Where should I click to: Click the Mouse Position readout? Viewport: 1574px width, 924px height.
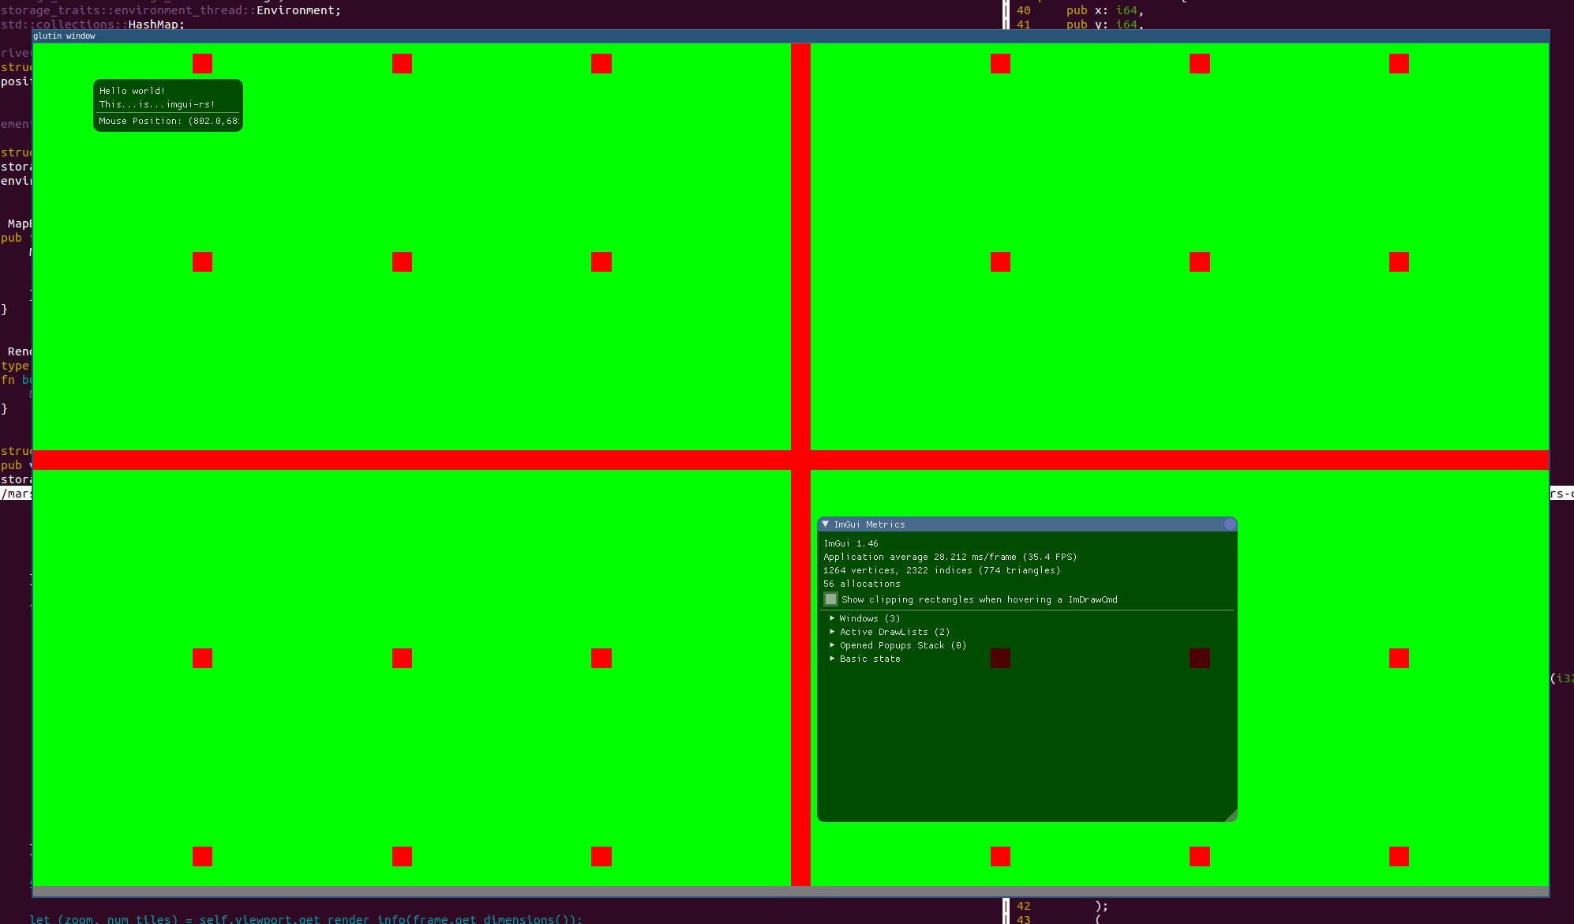tap(168, 121)
